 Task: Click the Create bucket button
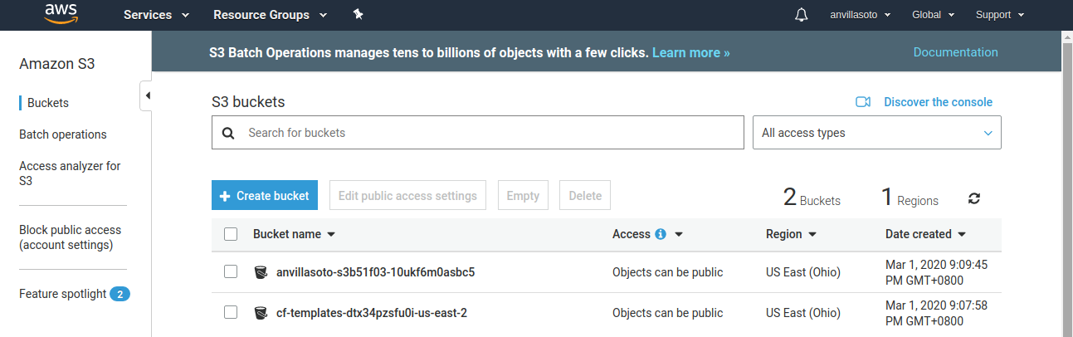coord(265,196)
